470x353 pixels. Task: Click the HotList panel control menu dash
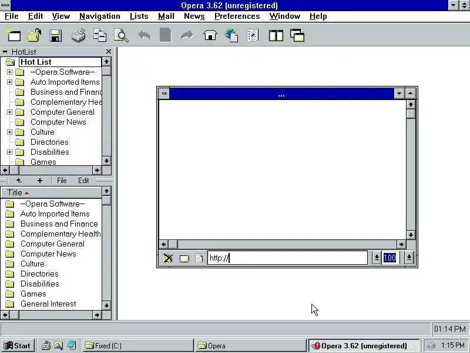point(5,52)
